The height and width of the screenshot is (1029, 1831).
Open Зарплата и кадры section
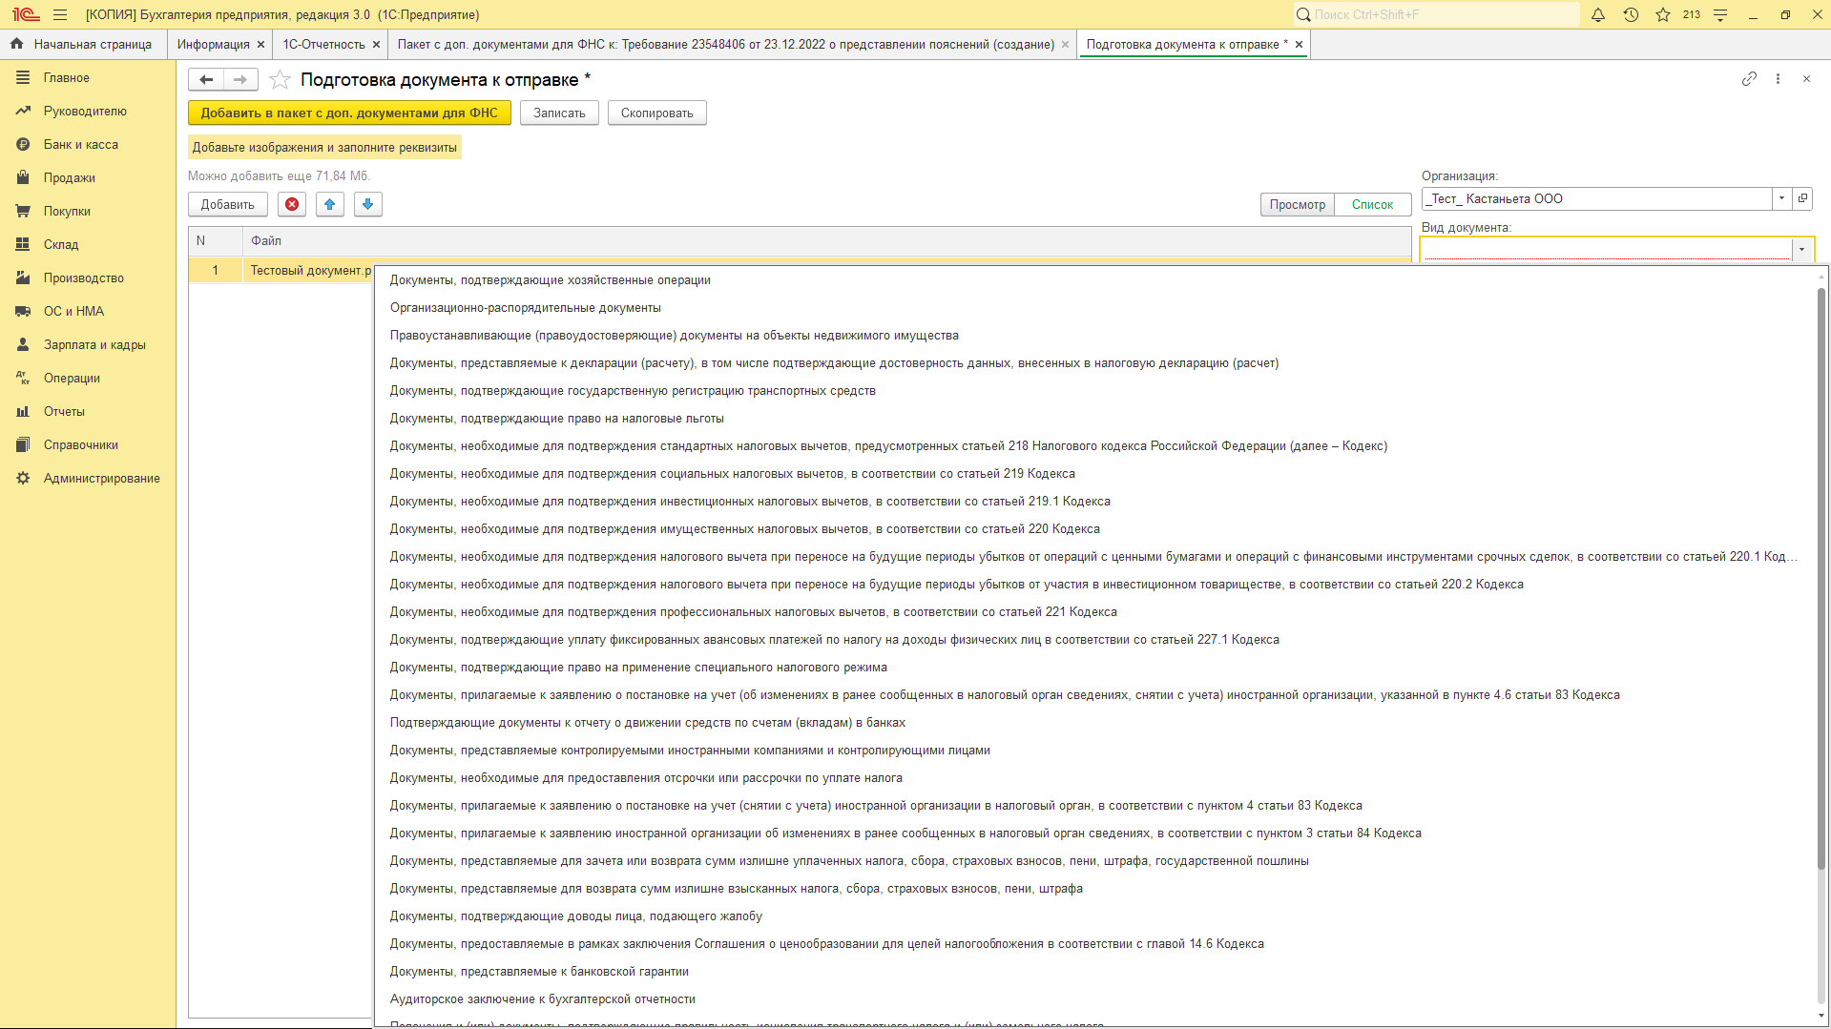point(94,345)
